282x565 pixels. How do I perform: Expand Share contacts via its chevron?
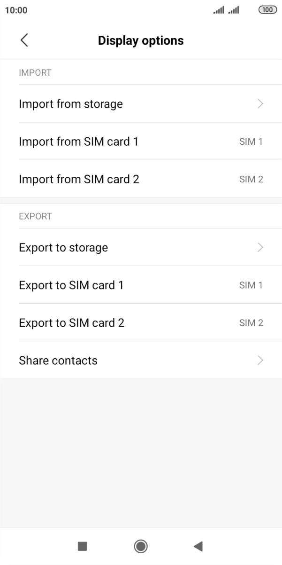point(260,360)
